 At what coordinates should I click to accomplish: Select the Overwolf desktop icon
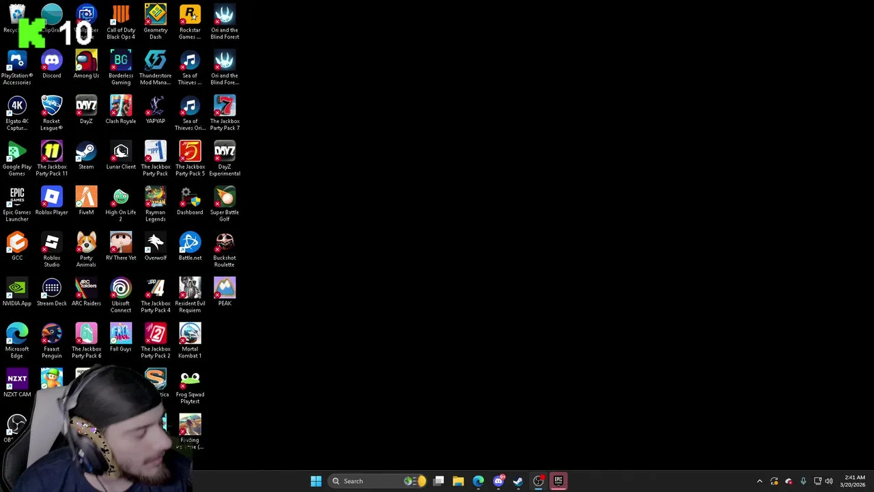coord(155,247)
